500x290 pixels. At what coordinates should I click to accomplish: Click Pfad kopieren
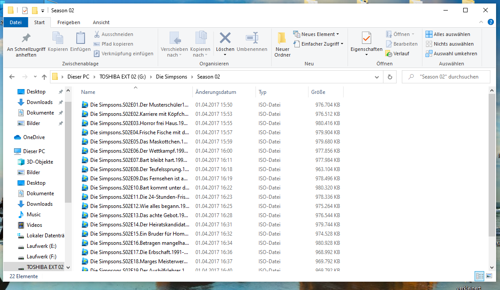pyautogui.click(x=113, y=44)
